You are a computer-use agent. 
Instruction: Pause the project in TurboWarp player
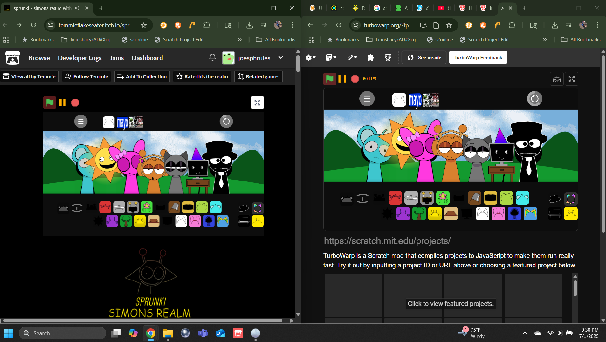(342, 79)
